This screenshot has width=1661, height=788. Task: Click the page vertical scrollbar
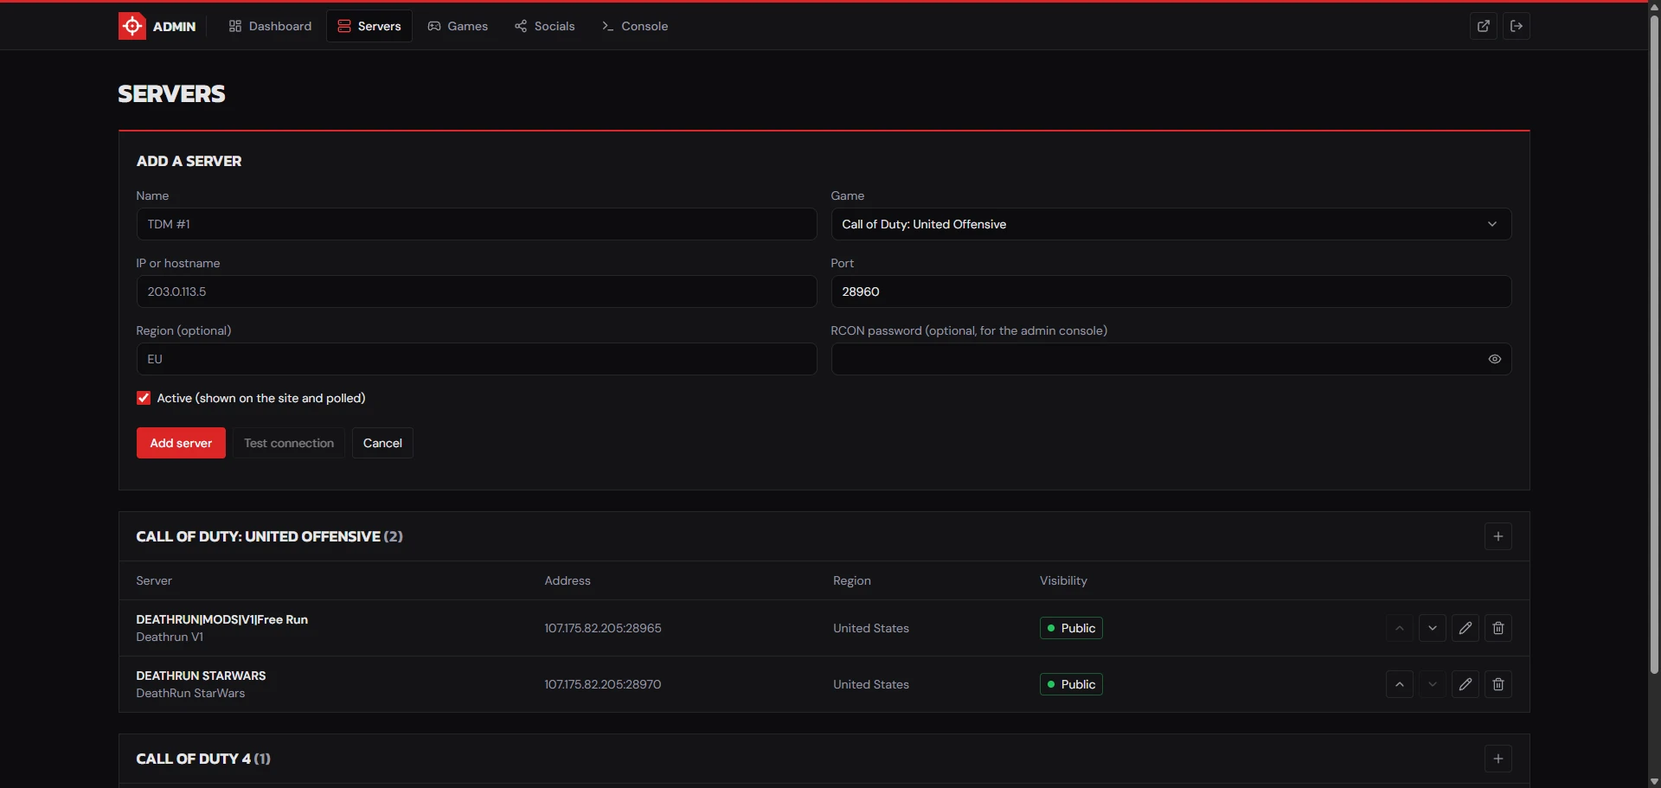pos(1654,346)
